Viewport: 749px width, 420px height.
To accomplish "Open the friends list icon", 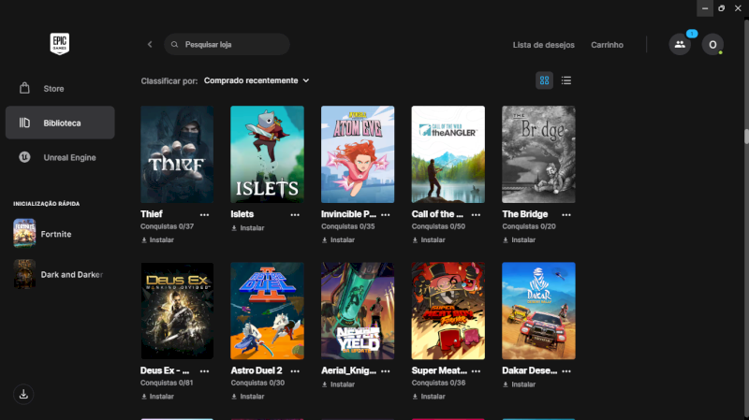I will 680,45.
